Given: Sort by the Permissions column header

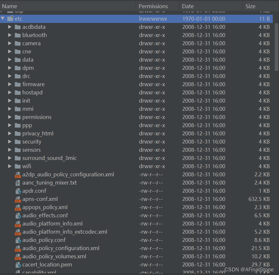Looking at the screenshot, I should pyautogui.click(x=157, y=6).
